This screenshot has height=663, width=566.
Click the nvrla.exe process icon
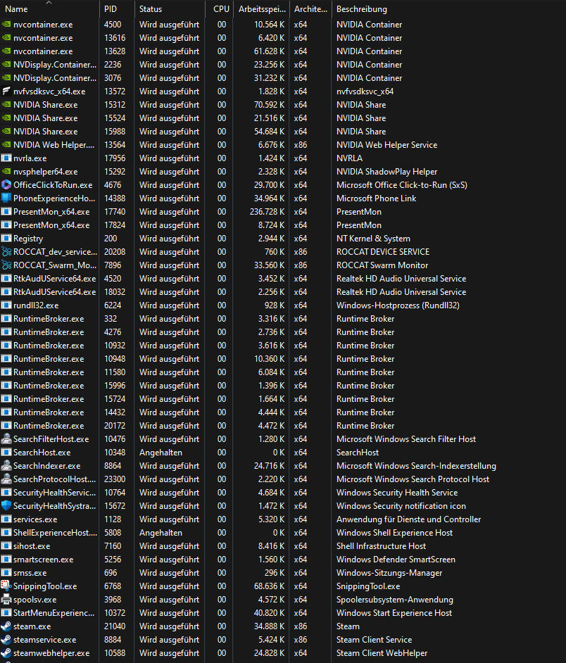pos(6,158)
